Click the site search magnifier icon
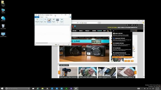 coord(136,31)
